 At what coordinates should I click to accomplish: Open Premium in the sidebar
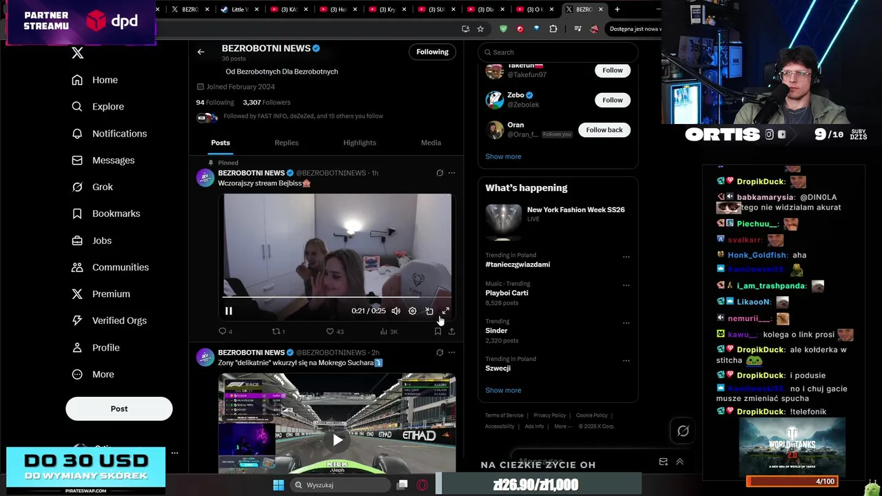[x=101, y=294]
